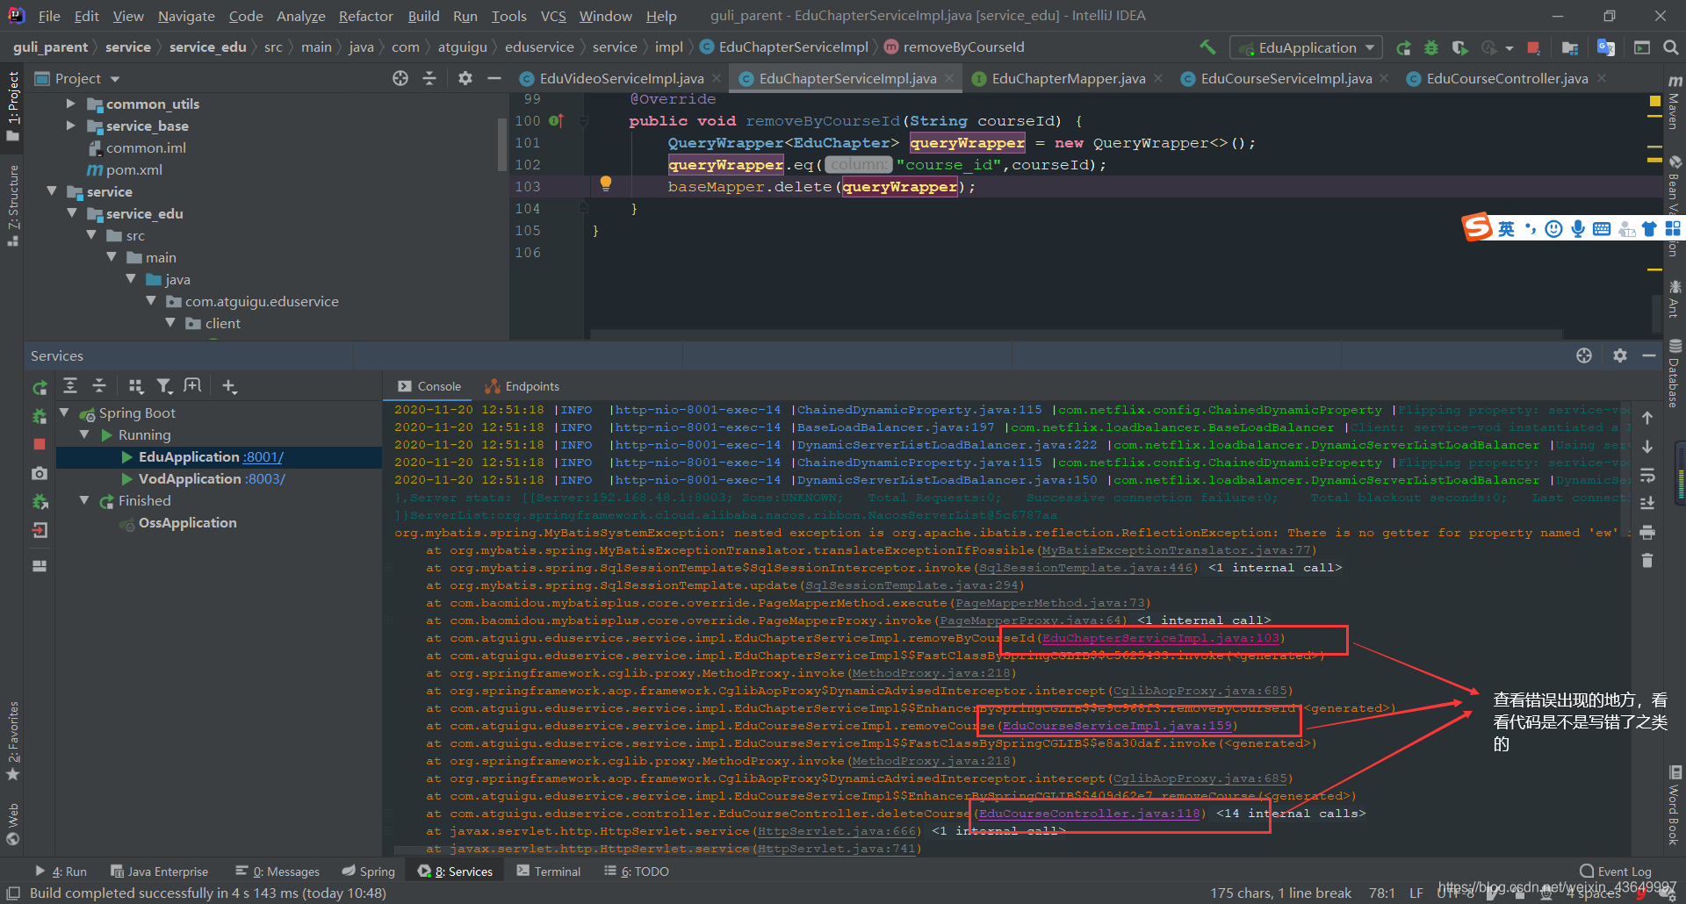The width and height of the screenshot is (1686, 904).
Task: Toggle the Structure tool window stripe button
Action: point(13,204)
